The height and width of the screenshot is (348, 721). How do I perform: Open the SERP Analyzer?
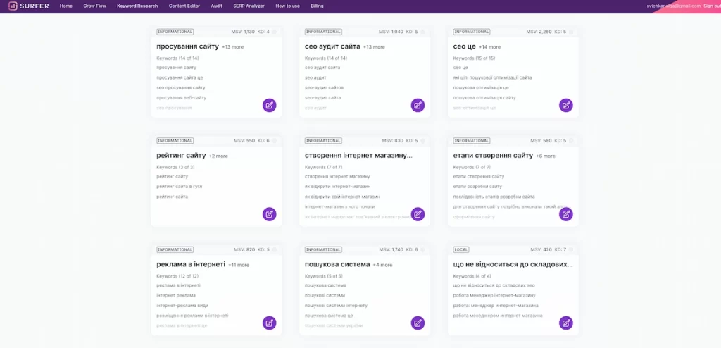pos(249,6)
